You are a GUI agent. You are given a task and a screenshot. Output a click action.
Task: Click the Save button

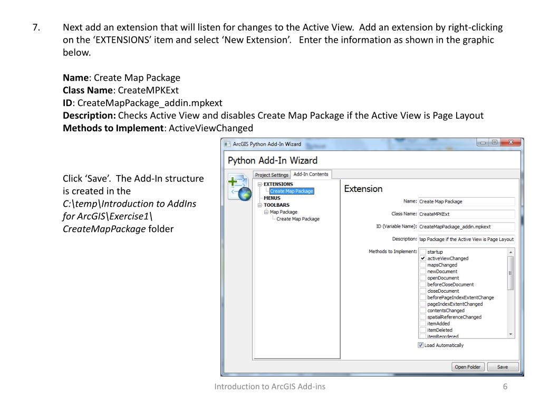503,367
